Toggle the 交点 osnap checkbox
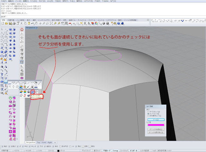Image resolution: width=206 pixels, height=152 pixels. [x=38, y=146]
